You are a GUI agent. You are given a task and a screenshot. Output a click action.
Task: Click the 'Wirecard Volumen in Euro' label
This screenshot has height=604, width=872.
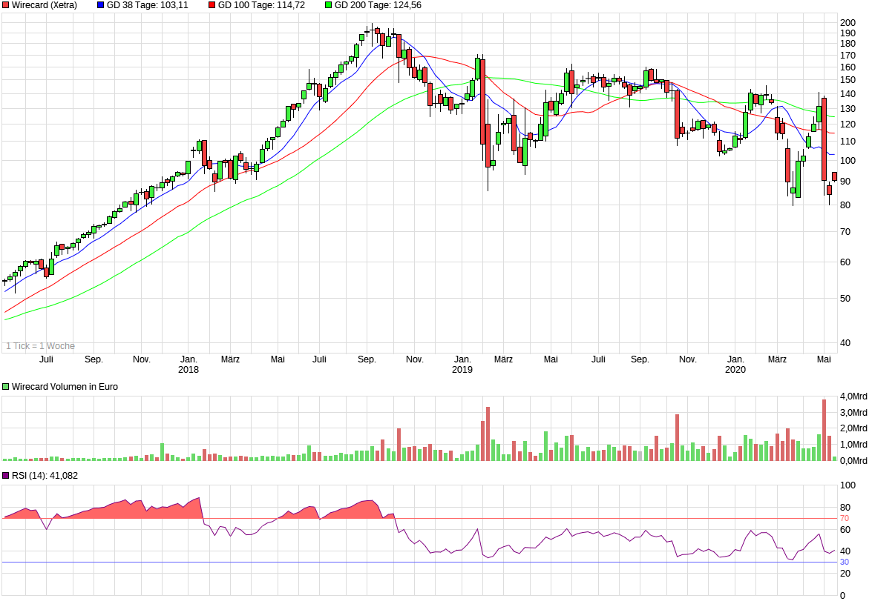click(65, 386)
